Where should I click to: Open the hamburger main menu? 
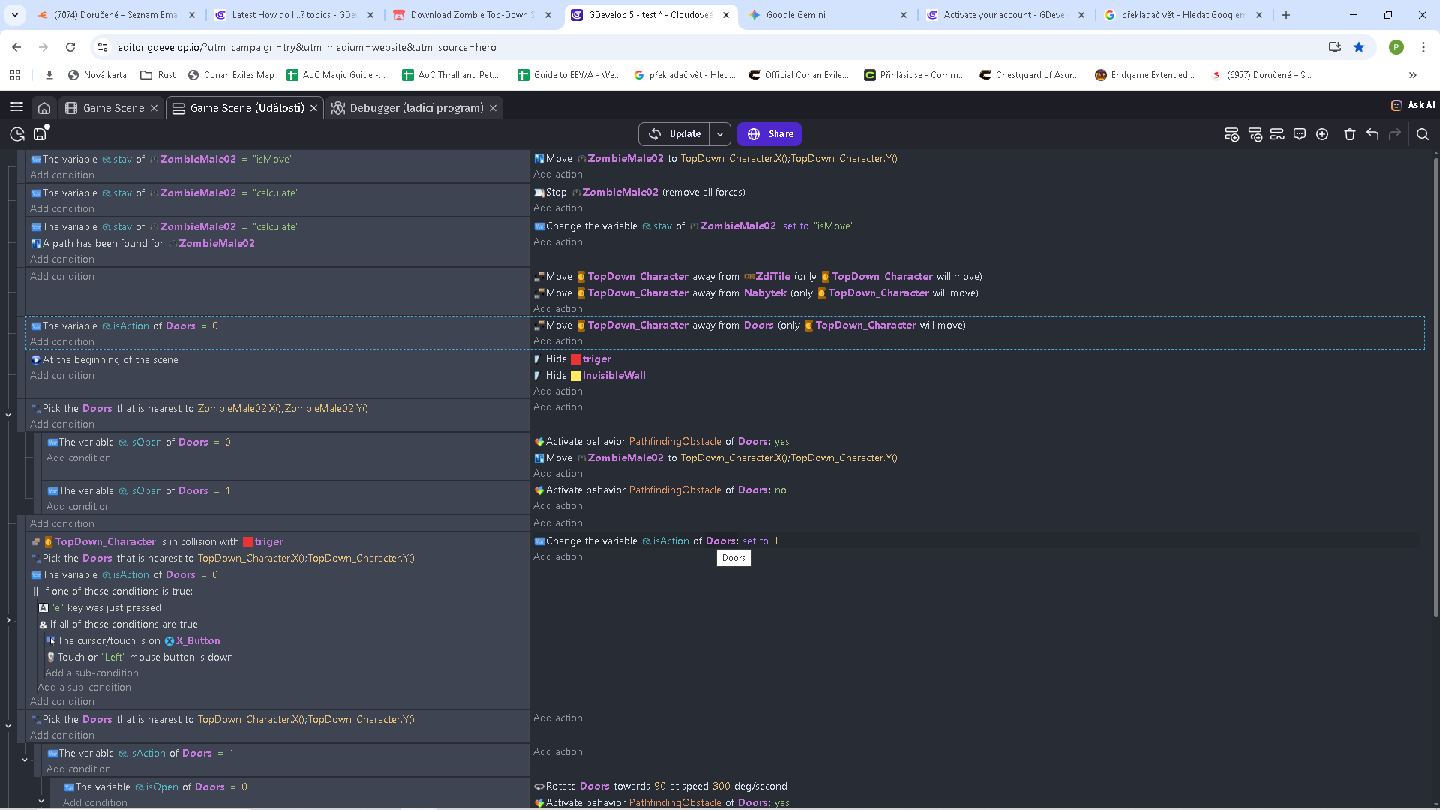(x=16, y=107)
